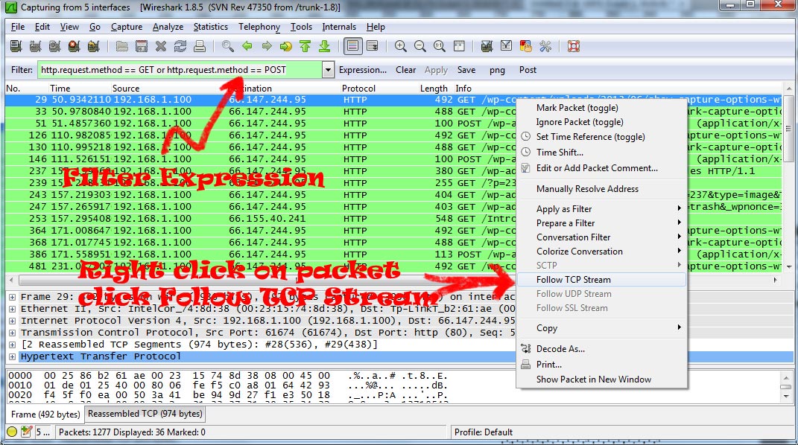This screenshot has height=445, width=798.
Task: Click the Post filter shortcut button
Action: point(528,70)
